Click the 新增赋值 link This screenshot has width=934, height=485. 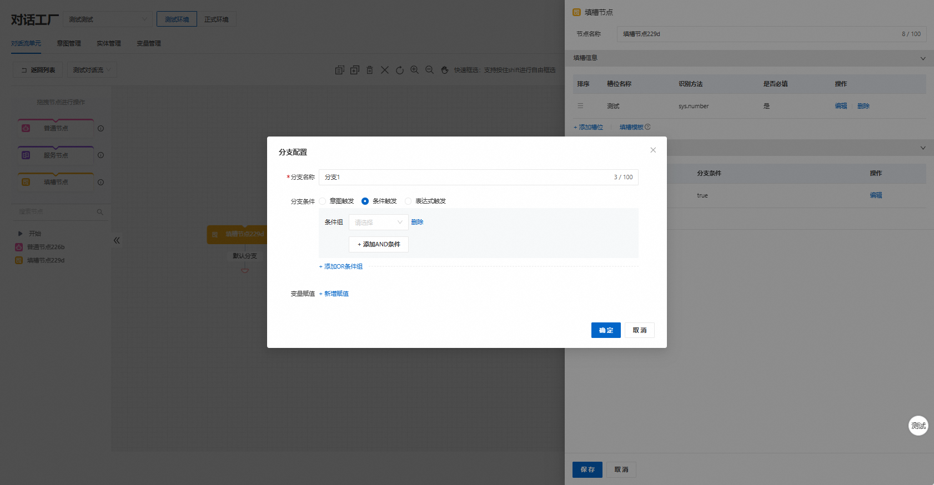[334, 294]
